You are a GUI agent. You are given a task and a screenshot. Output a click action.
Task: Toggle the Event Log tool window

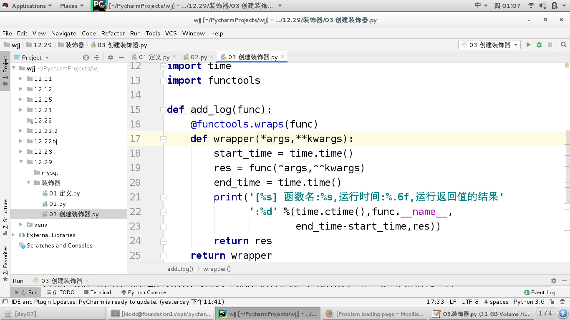pyautogui.click(x=540, y=292)
